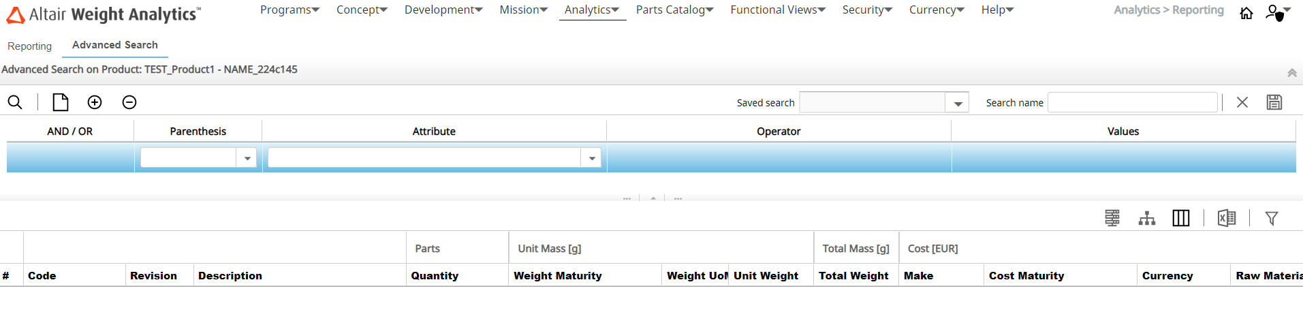This screenshot has width=1303, height=310.
Task: Open the Parts Catalog menu
Action: (x=674, y=10)
